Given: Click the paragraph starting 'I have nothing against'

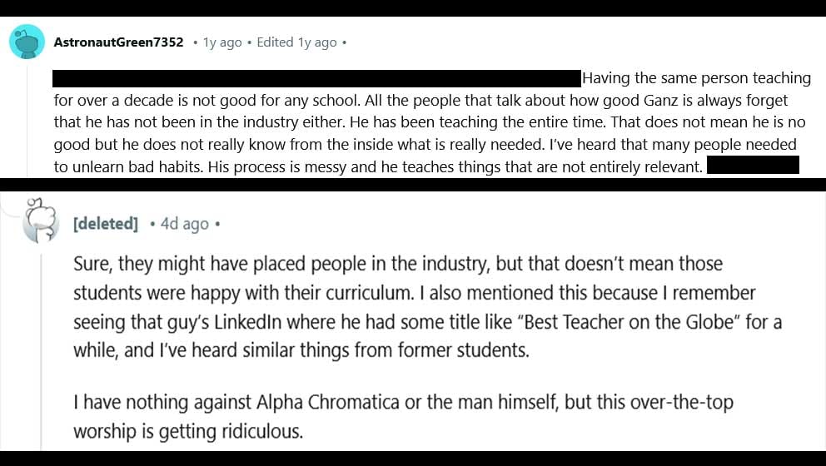Looking at the screenshot, I should [x=403, y=417].
